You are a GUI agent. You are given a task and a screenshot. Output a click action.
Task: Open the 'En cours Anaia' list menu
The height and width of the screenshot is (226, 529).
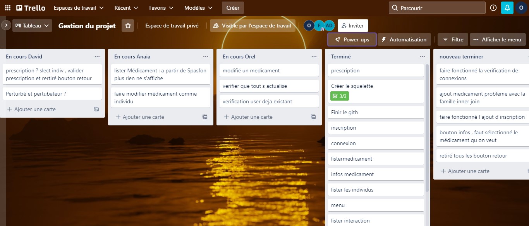pyautogui.click(x=206, y=56)
